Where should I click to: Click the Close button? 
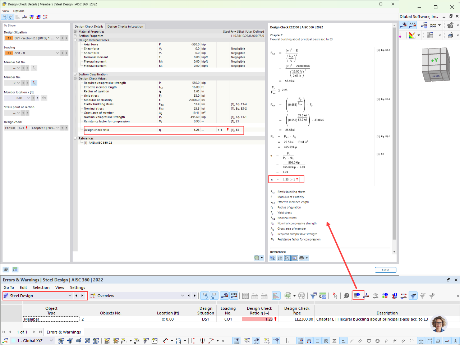click(x=385, y=270)
